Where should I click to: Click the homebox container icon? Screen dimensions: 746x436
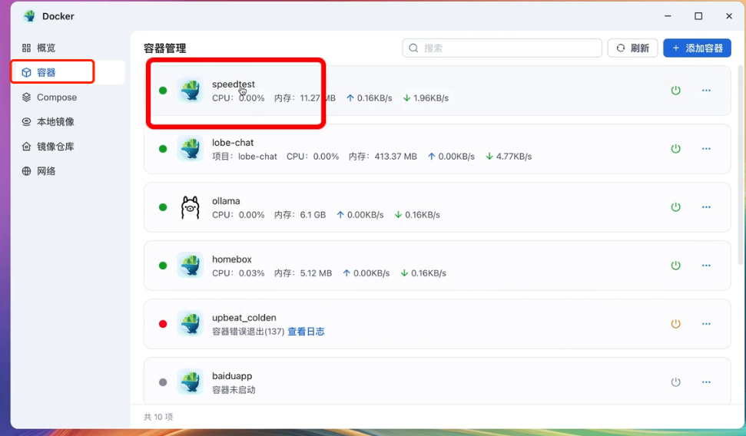coord(191,266)
